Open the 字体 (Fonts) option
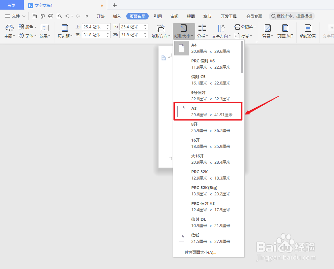Image resolution: width=334 pixels, height=269 pixels. pyautogui.click(x=28, y=36)
